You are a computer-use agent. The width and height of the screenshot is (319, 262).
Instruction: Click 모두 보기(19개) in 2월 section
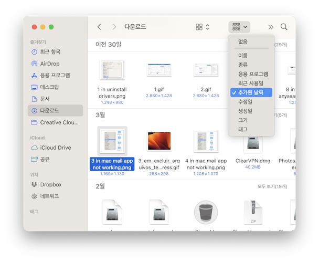tap(272, 186)
